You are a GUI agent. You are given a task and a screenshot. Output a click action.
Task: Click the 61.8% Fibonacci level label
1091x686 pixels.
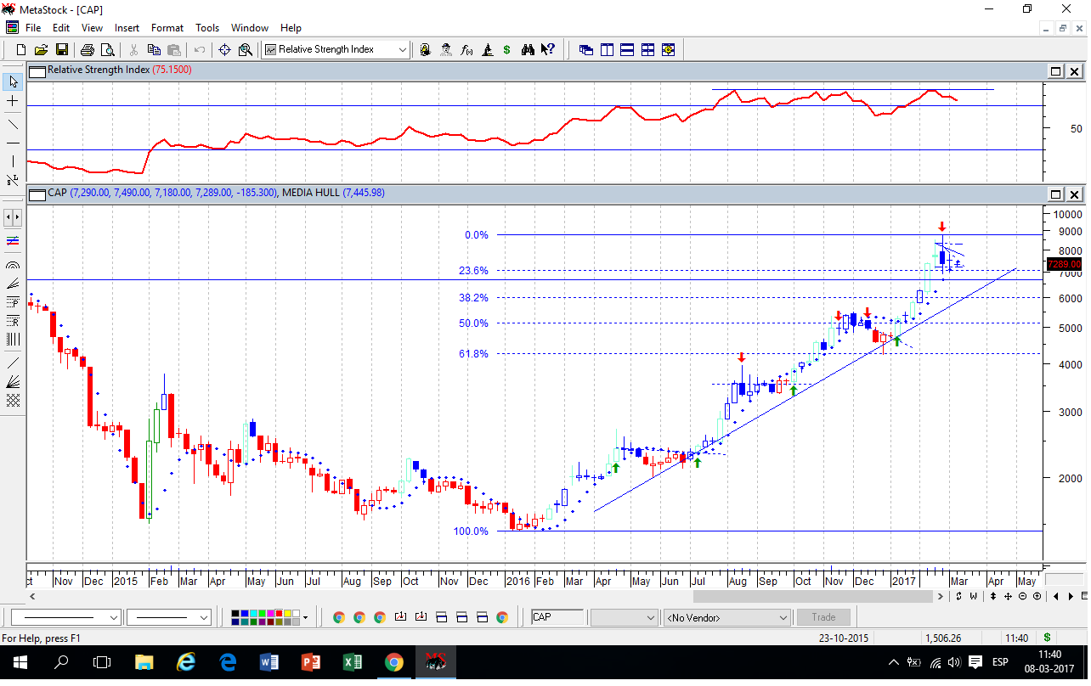coord(474,353)
